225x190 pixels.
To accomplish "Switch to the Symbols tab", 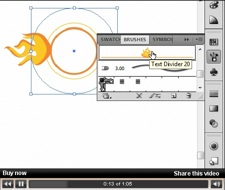I will coord(162,40).
